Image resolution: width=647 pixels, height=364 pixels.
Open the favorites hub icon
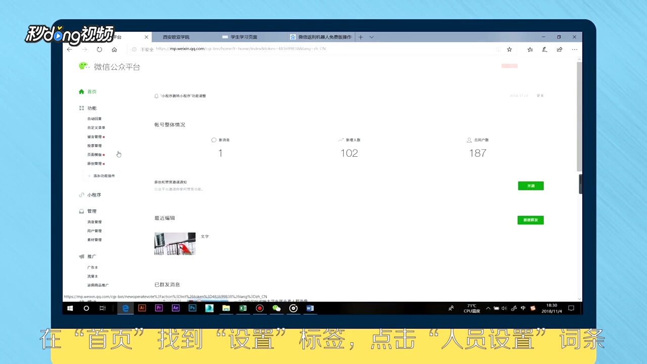pyautogui.click(x=530, y=50)
